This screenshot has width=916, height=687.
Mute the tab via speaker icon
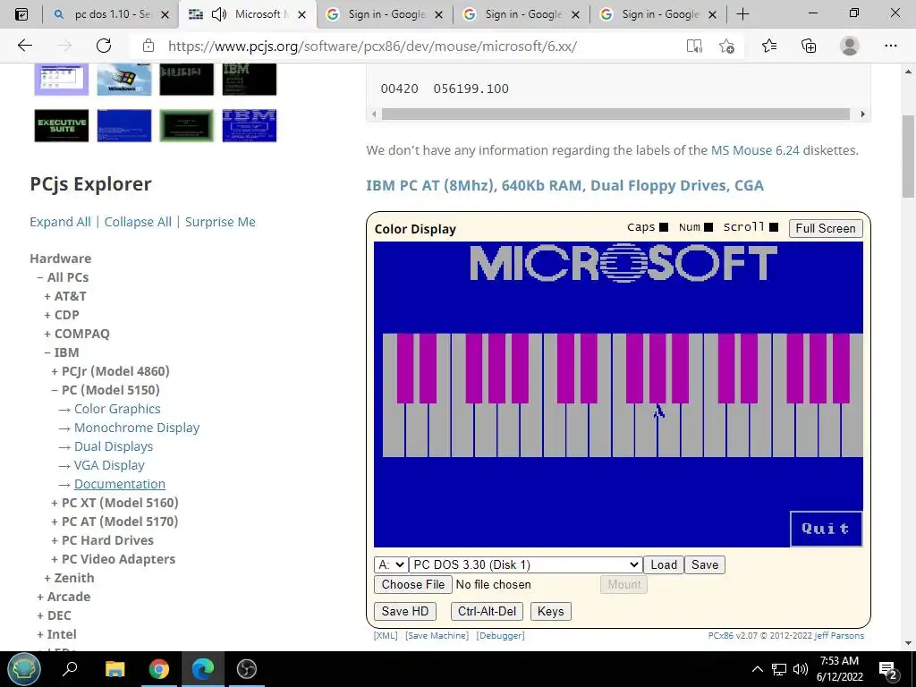(x=219, y=14)
